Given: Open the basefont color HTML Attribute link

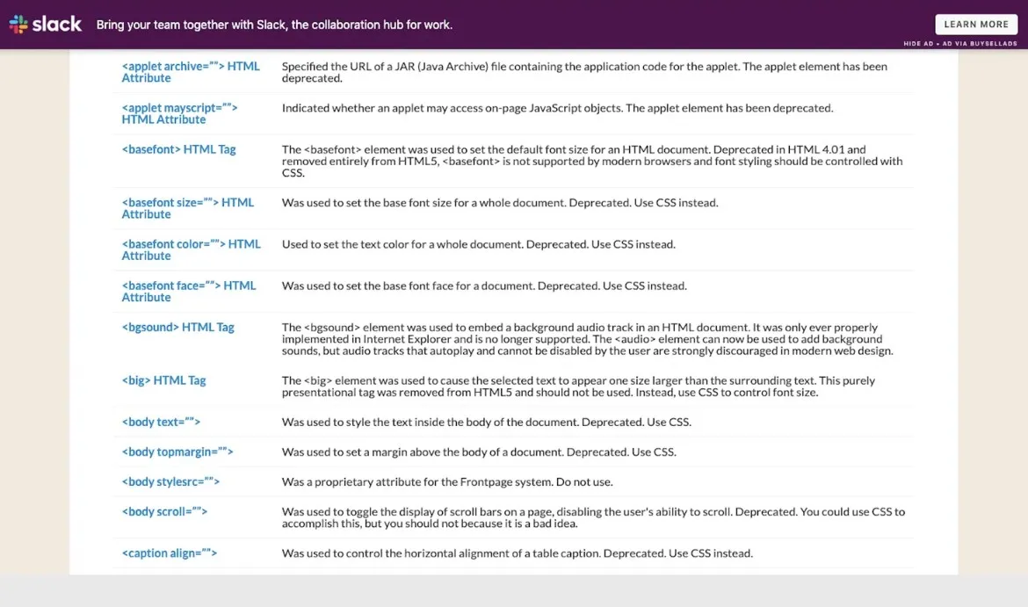Looking at the screenshot, I should pos(191,249).
